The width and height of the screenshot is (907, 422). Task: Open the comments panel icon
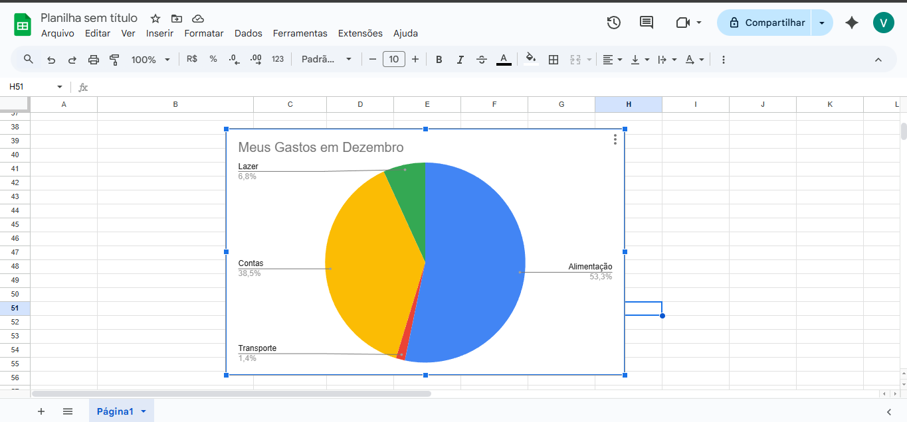(x=646, y=23)
